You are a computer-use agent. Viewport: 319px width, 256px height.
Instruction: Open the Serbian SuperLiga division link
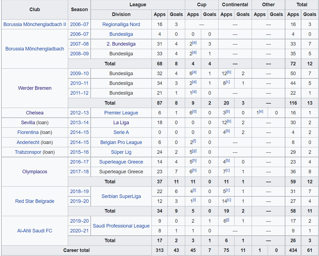tap(121, 196)
